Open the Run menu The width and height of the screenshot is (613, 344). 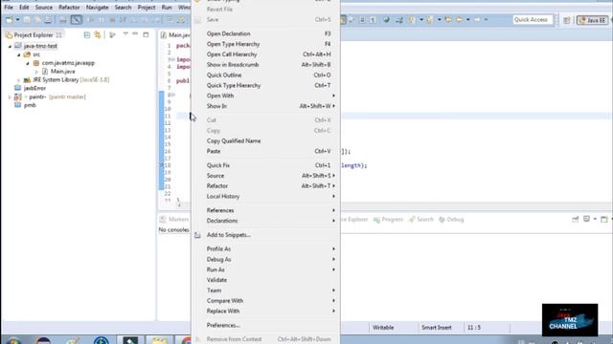tap(167, 8)
